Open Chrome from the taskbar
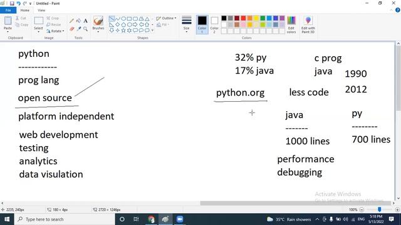 pyautogui.click(x=151, y=219)
